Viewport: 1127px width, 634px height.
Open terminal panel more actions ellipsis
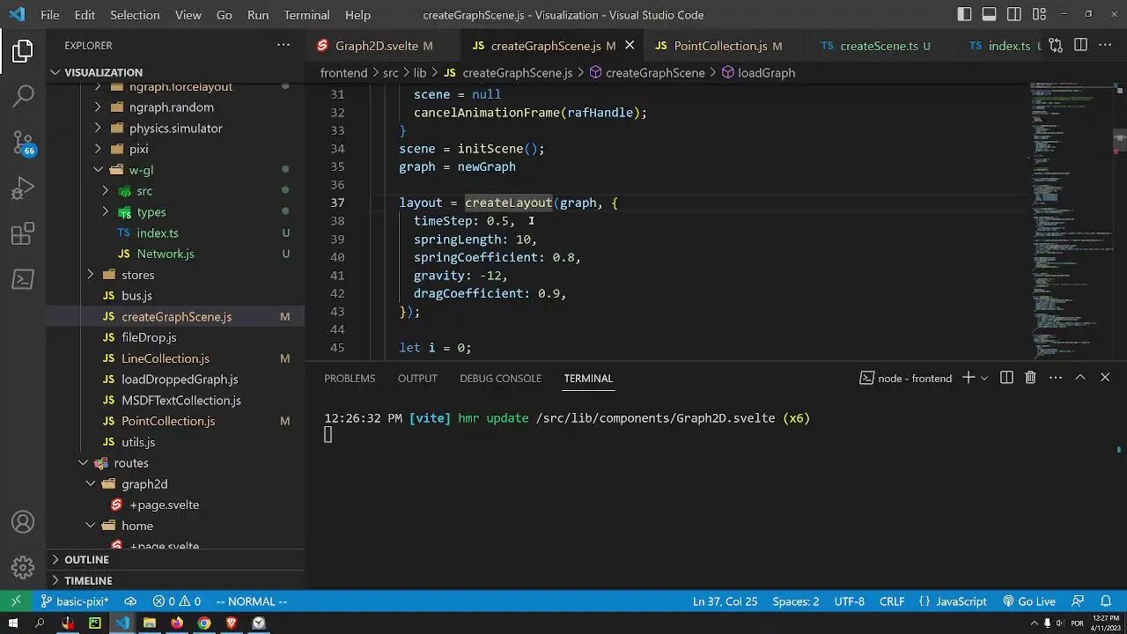pos(1055,378)
